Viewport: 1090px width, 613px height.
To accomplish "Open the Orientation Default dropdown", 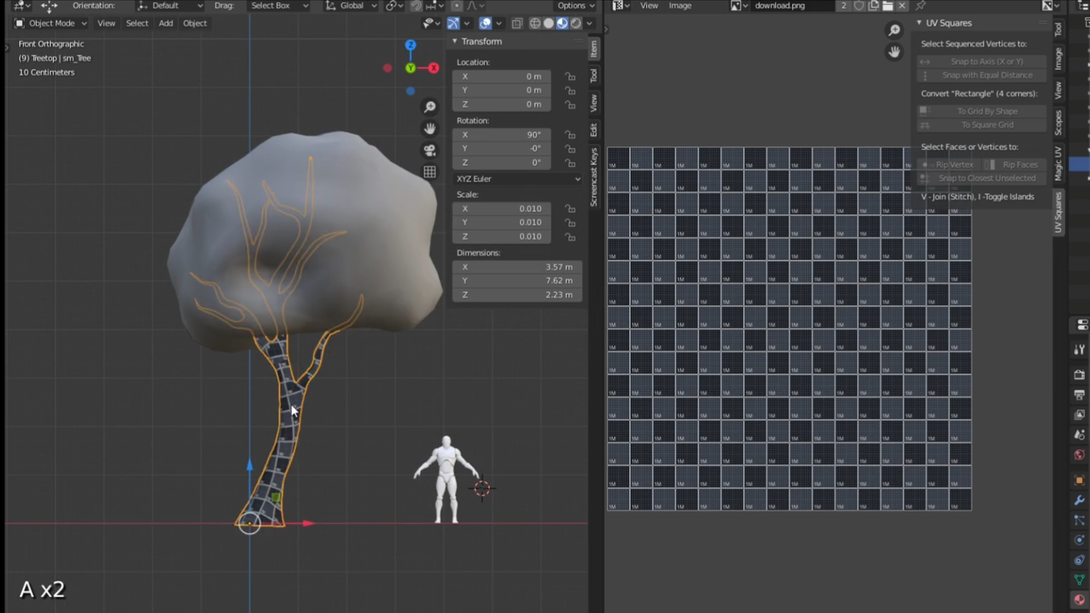I will coord(170,6).
